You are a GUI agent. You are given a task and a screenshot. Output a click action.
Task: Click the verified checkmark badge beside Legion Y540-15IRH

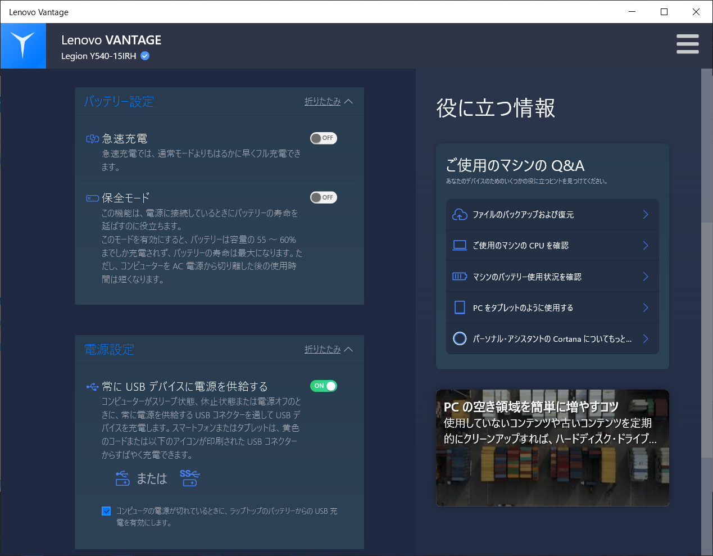pyautogui.click(x=145, y=56)
